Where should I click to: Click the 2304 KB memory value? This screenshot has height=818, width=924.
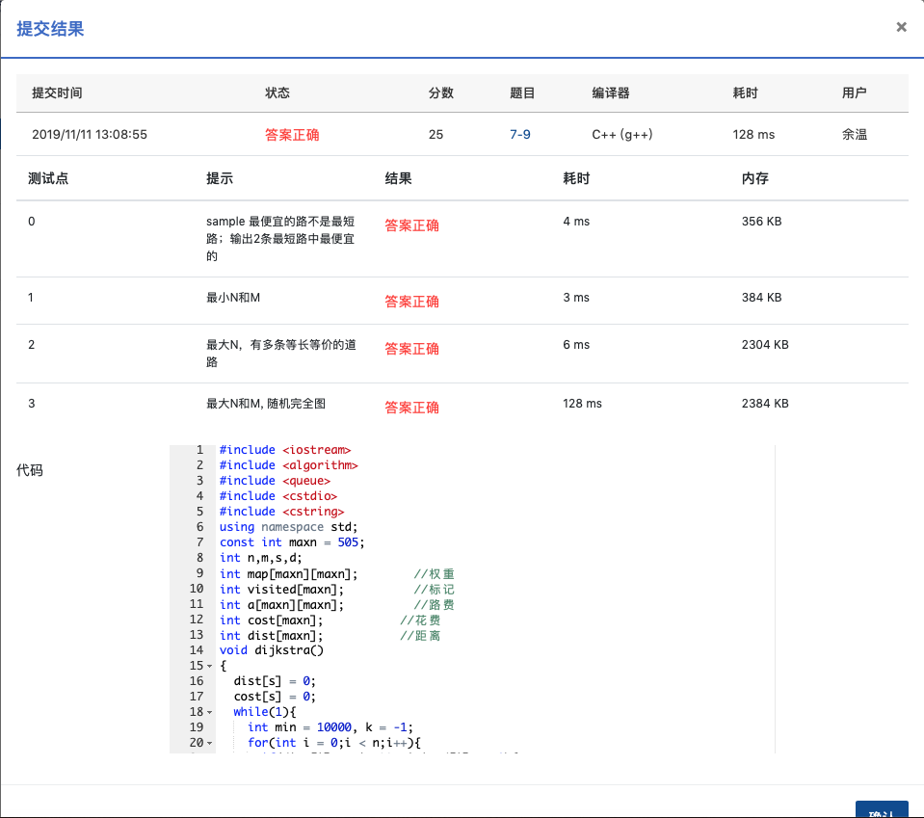tap(765, 345)
